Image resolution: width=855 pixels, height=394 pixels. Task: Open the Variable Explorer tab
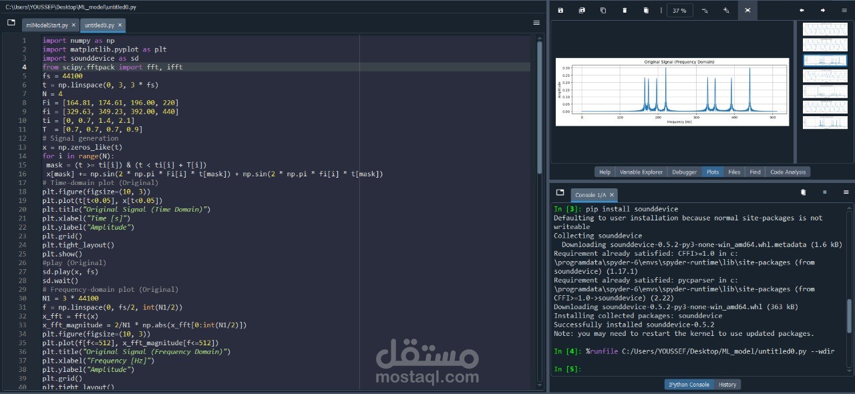coord(641,172)
